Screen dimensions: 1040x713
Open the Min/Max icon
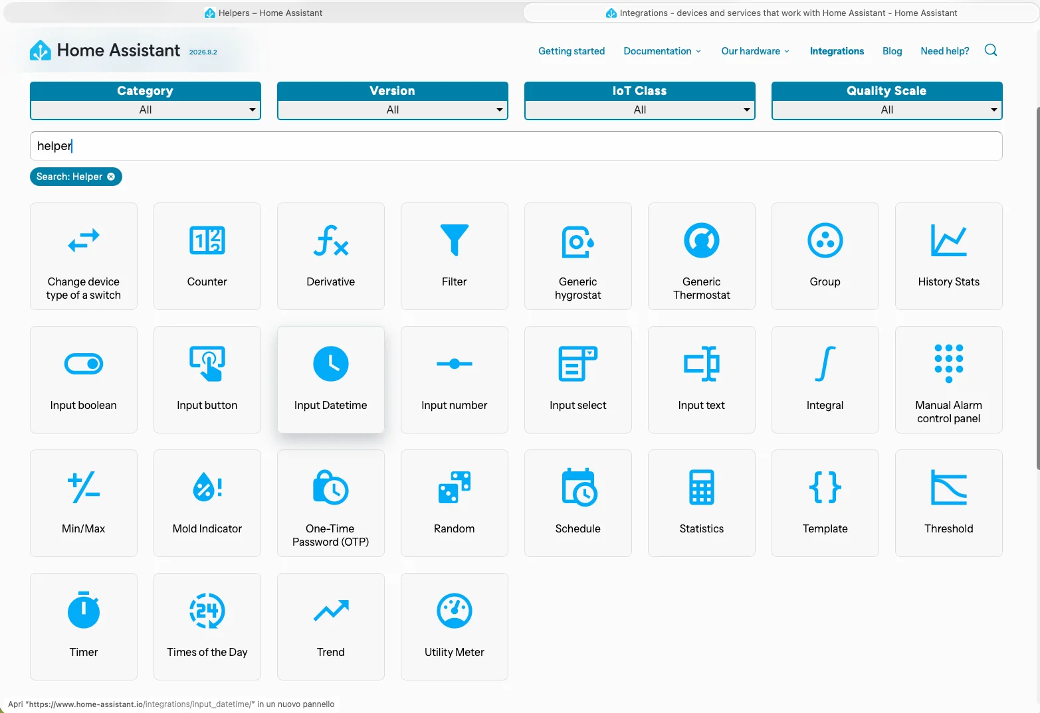(x=84, y=487)
